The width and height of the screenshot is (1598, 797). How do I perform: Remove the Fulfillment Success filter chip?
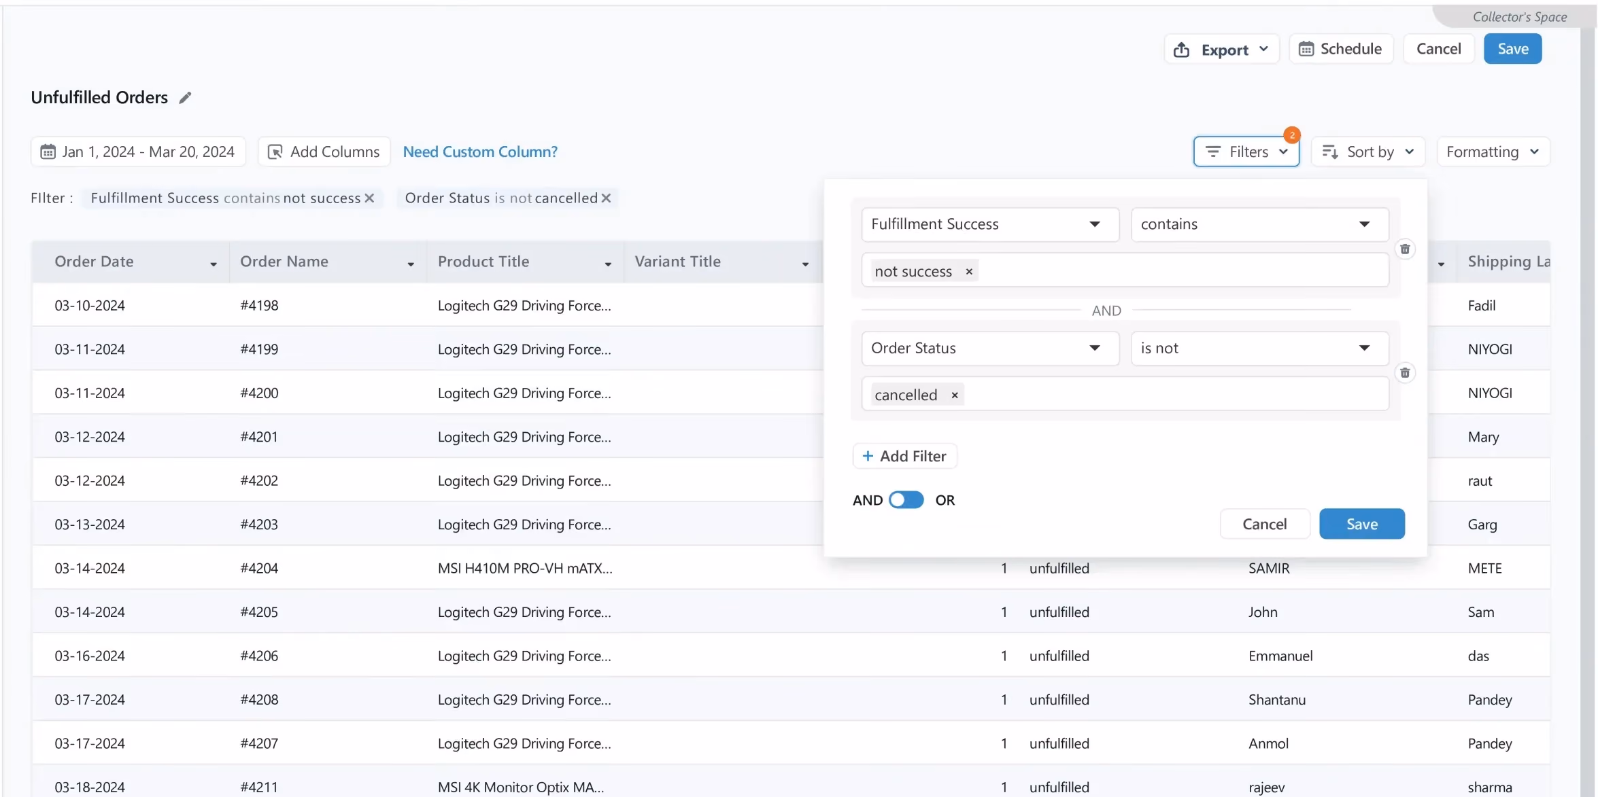click(x=369, y=198)
